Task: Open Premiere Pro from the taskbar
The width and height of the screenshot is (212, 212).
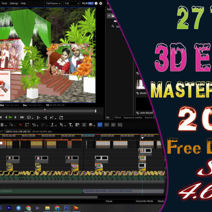Action: click(9, 208)
